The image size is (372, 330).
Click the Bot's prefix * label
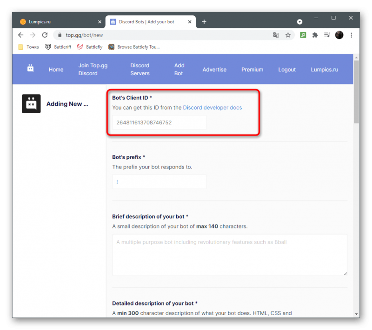click(x=129, y=157)
